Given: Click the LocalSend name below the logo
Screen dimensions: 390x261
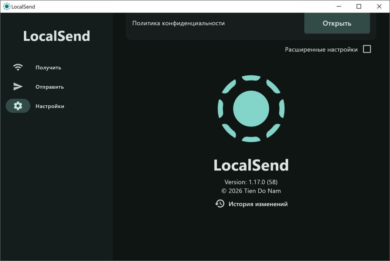Looking at the screenshot, I should pyautogui.click(x=251, y=165).
